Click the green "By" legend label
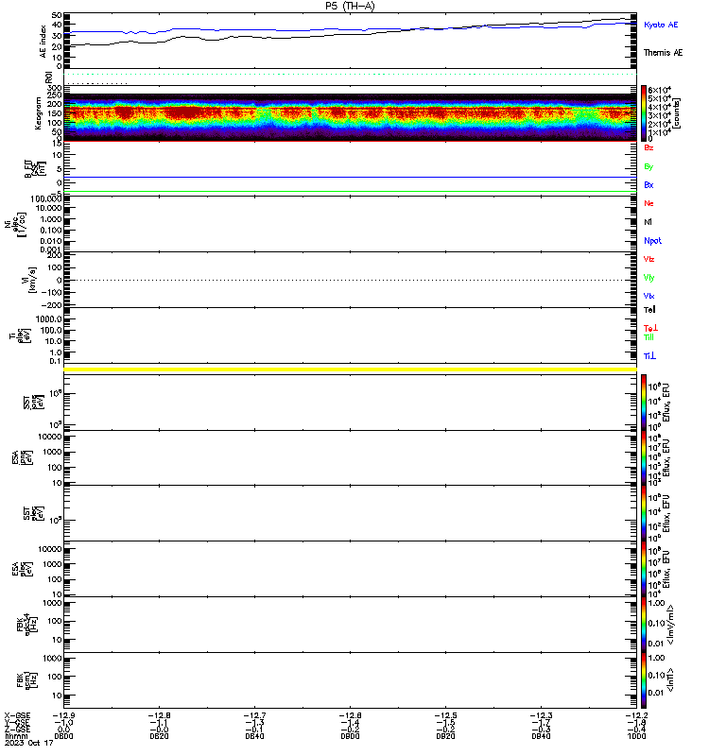The width and height of the screenshot is (709, 756). pyautogui.click(x=648, y=167)
